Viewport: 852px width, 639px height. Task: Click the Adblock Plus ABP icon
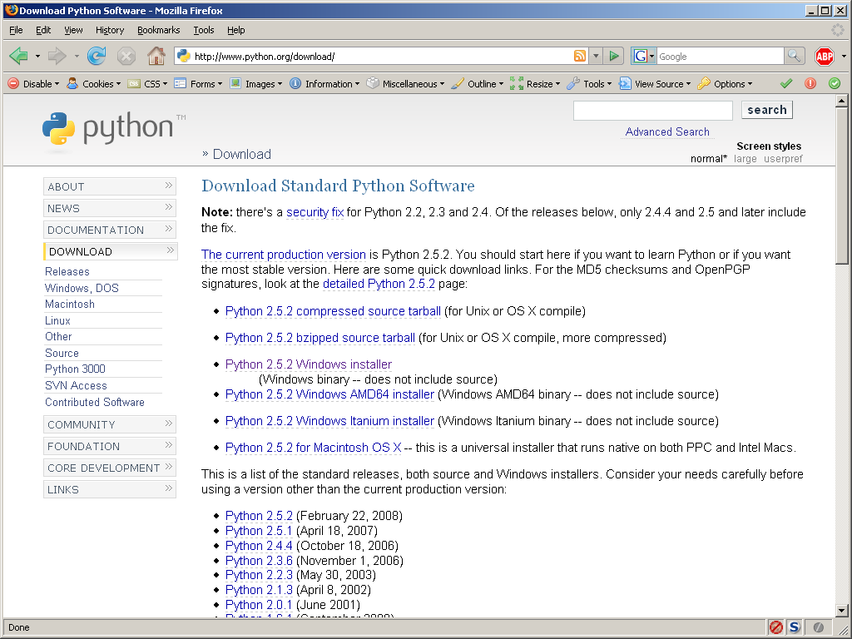(x=825, y=56)
